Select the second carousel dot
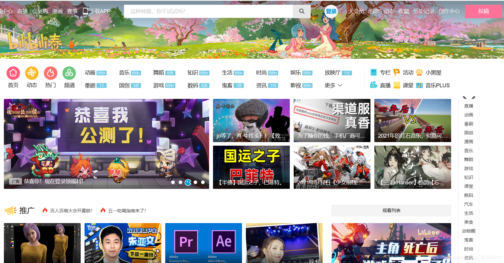 [180, 182]
